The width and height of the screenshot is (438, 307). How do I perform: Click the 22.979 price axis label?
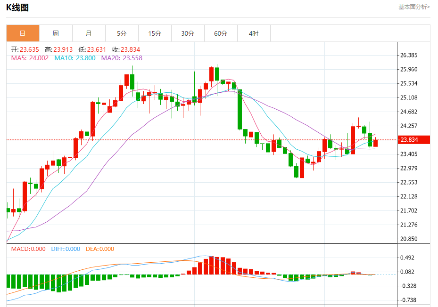coord(409,168)
